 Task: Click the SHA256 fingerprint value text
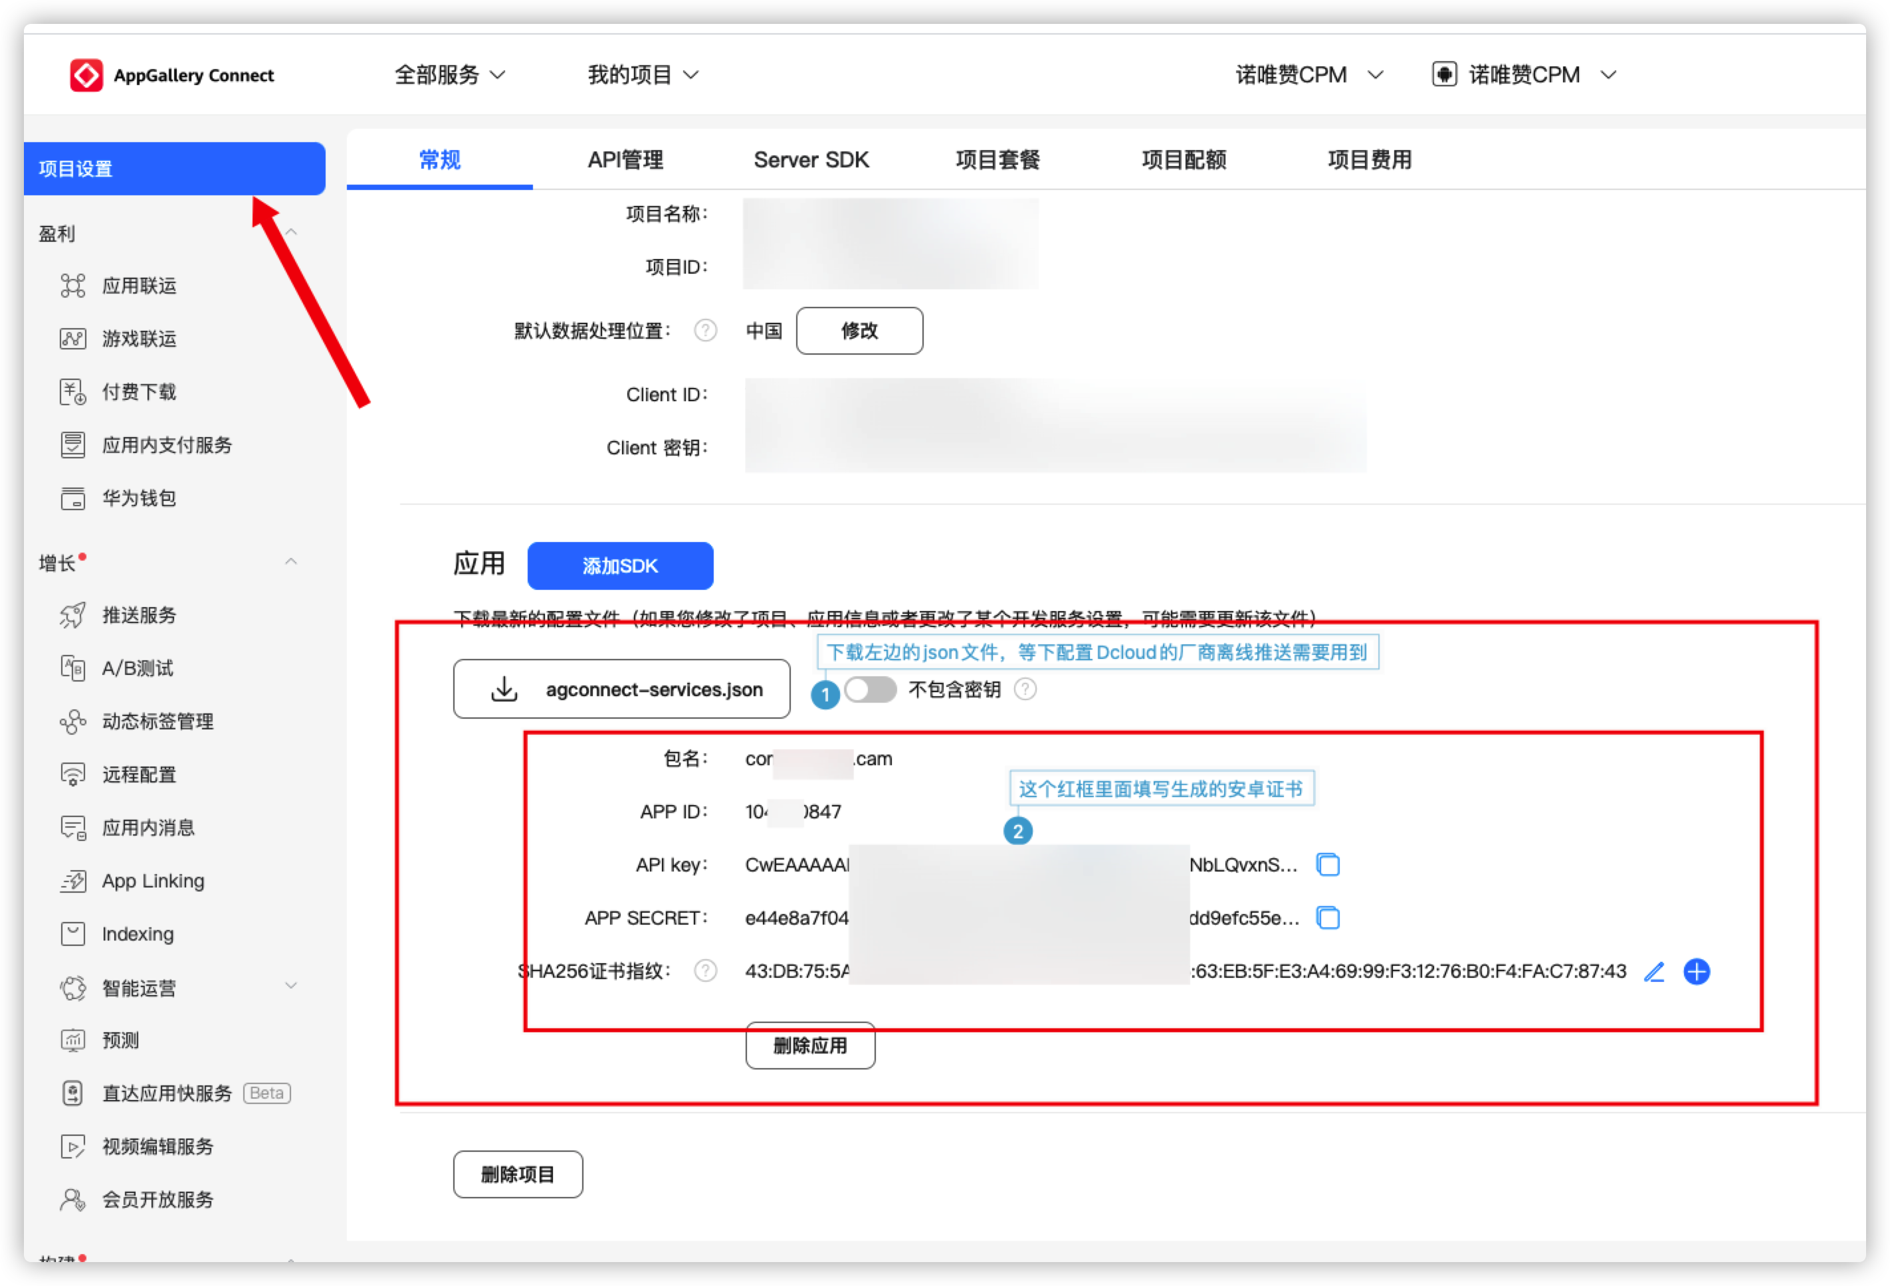pyautogui.click(x=1186, y=970)
